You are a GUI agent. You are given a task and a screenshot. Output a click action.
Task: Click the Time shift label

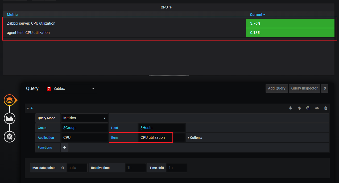click(157, 168)
